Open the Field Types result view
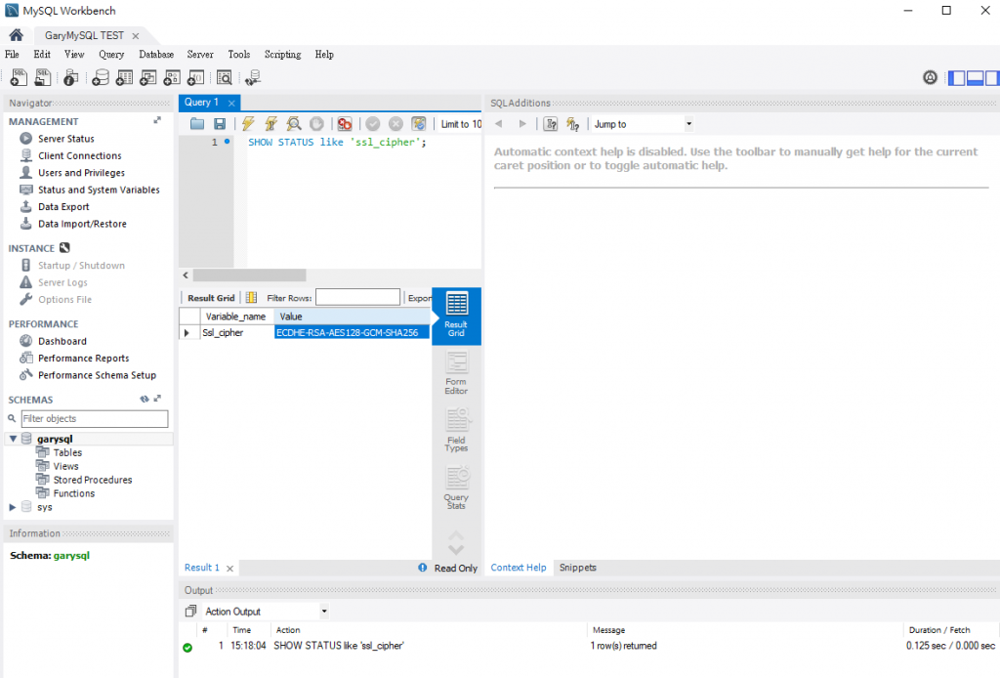Viewport: 1000px width, 678px height. click(456, 431)
